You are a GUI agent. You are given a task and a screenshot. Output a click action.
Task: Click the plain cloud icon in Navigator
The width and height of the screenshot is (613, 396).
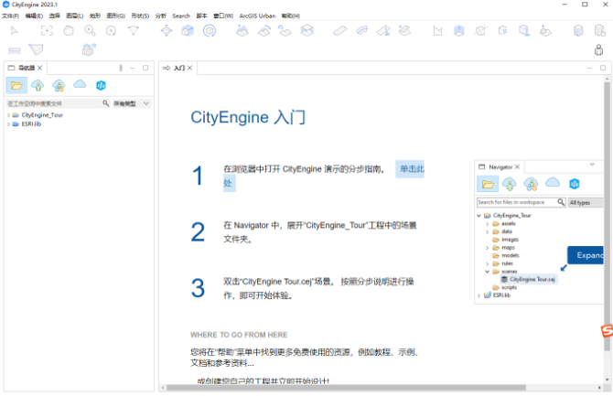click(x=80, y=85)
